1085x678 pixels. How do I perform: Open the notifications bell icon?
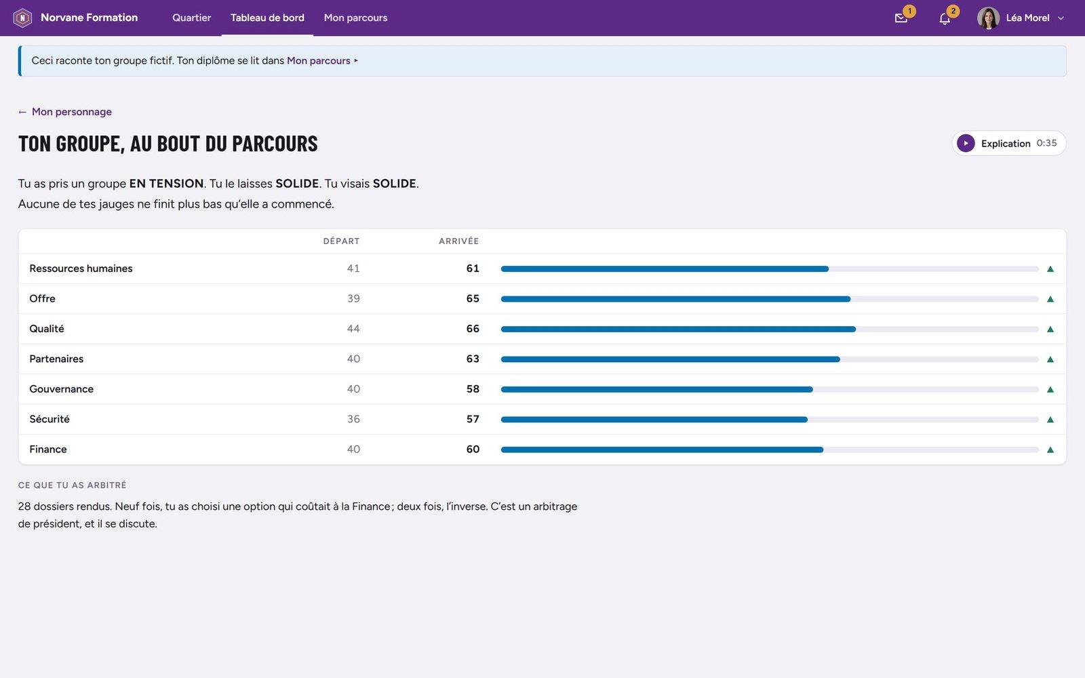(945, 18)
